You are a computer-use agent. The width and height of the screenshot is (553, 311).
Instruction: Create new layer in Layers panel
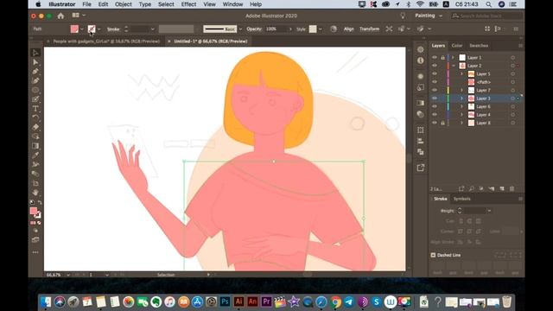pyautogui.click(x=502, y=189)
